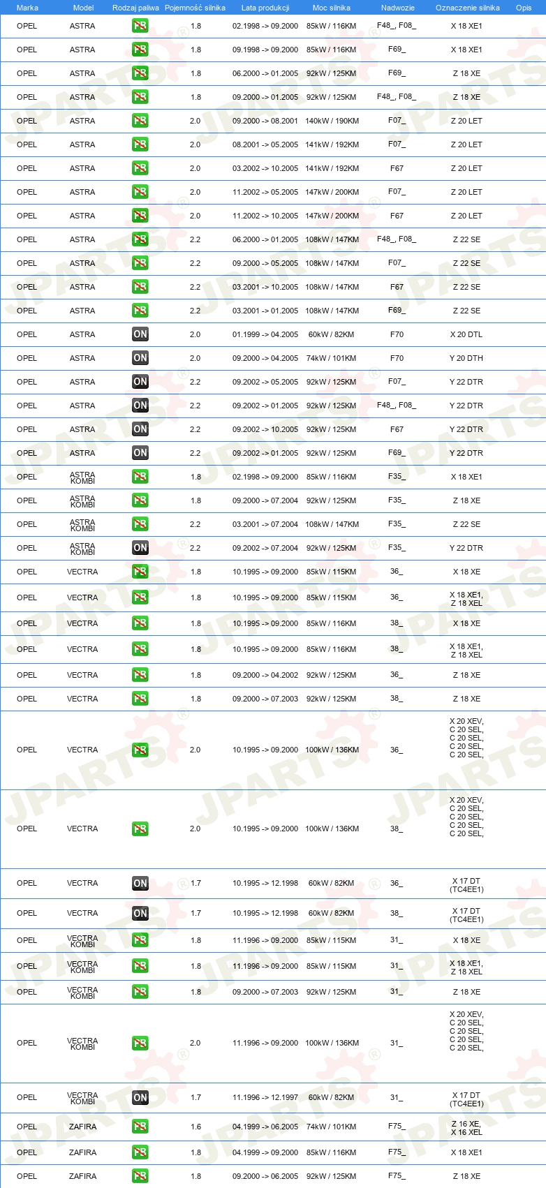Click the Model column header
Screen dimensions: 546x1188
pyautogui.click(x=83, y=8)
